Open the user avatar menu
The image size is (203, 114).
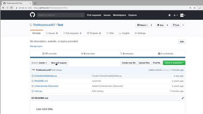(183, 15)
